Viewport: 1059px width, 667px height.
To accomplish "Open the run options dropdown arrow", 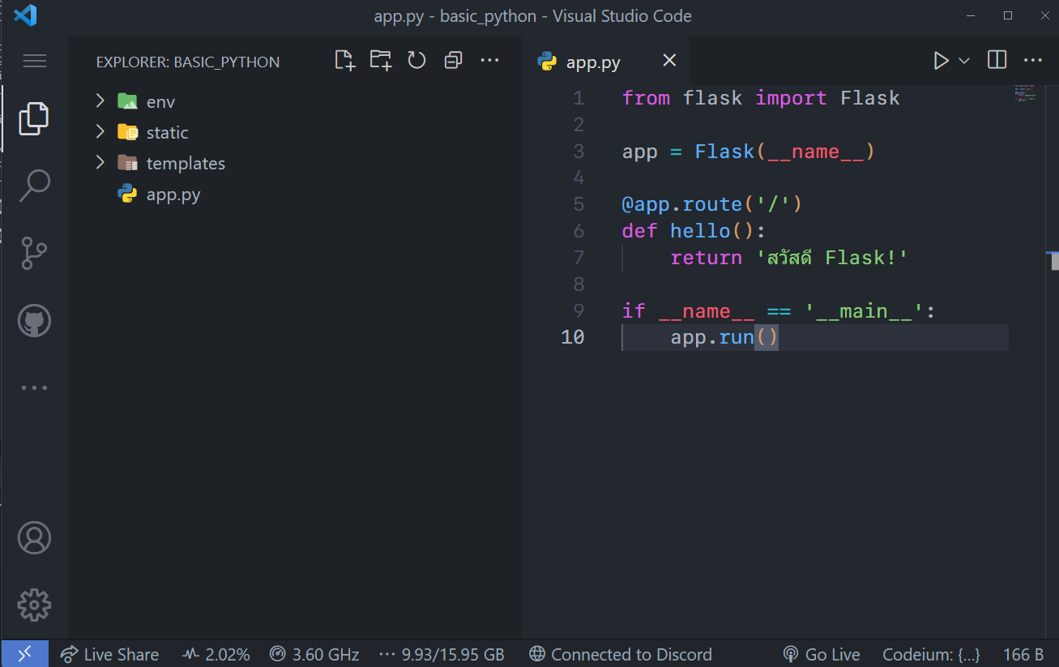I will click(964, 61).
